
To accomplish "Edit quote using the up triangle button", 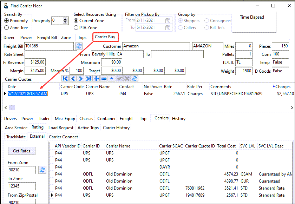I will click(112, 79).
